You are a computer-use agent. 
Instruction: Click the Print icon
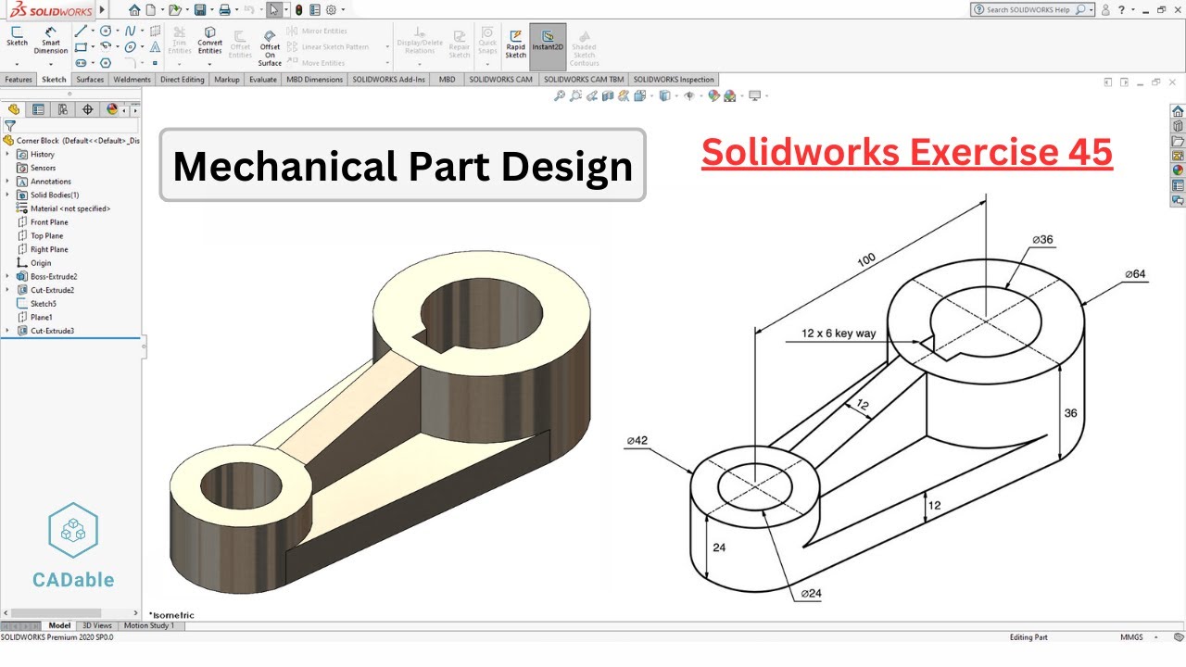point(223,9)
